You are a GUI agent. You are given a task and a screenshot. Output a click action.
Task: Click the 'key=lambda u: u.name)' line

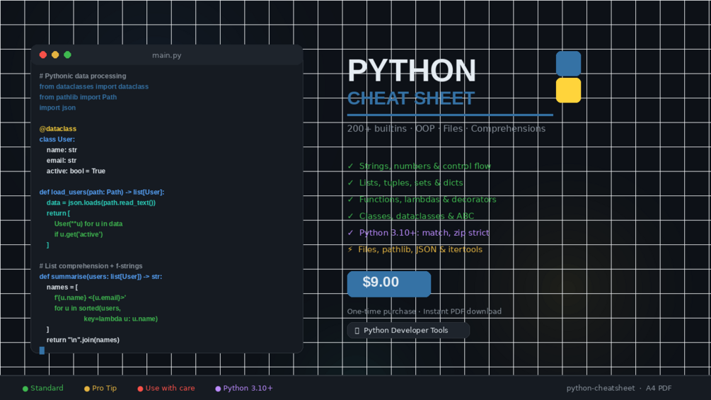120,319
